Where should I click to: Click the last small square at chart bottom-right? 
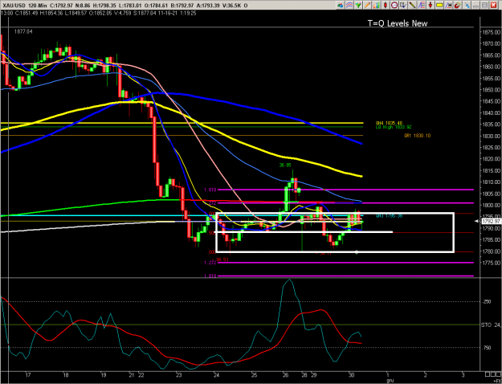click(497, 374)
